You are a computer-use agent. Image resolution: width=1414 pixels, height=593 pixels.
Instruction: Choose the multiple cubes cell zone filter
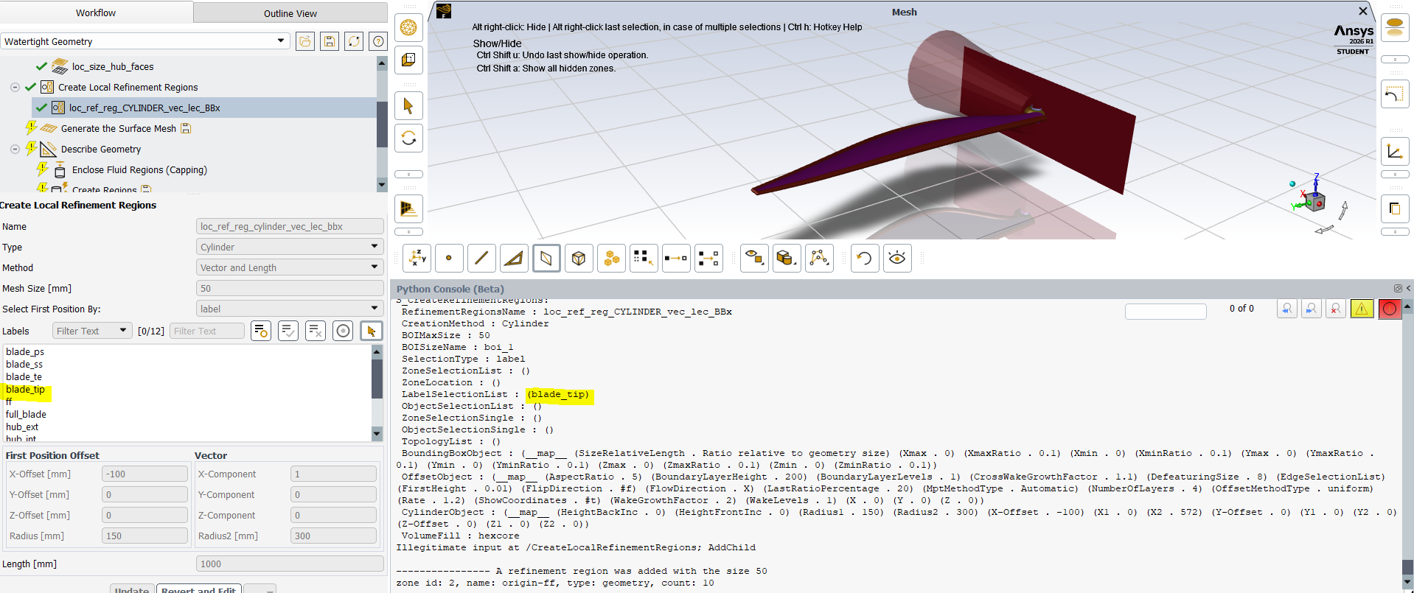(611, 259)
